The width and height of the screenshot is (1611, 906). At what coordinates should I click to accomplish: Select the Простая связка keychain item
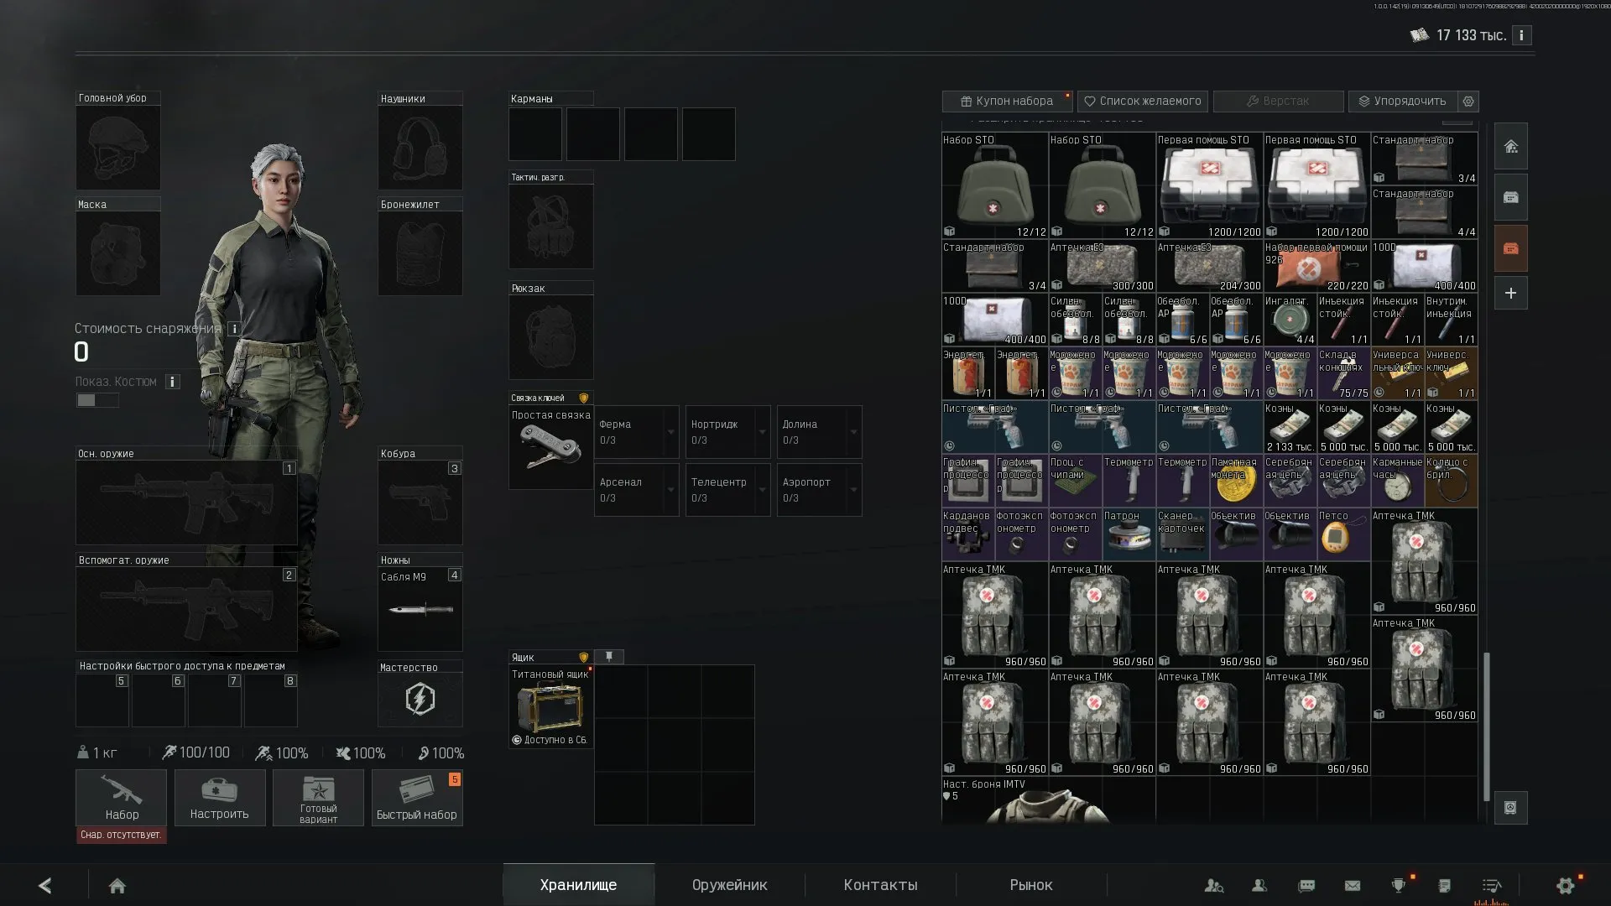[550, 447]
